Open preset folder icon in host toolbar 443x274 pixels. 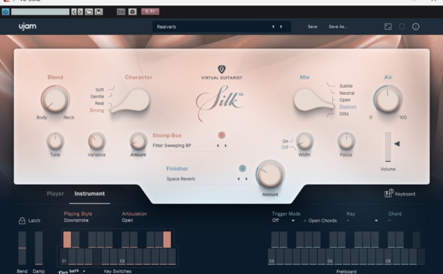89,12
